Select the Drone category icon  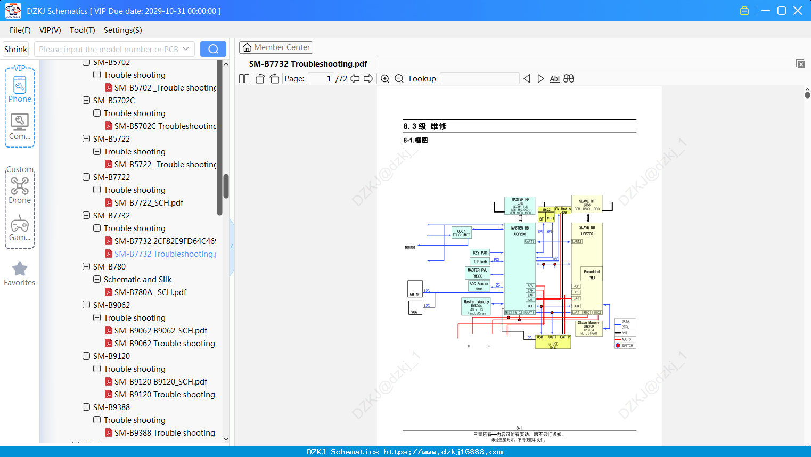pos(20,190)
